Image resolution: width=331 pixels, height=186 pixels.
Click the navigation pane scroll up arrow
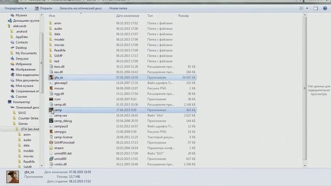click(x=41, y=15)
